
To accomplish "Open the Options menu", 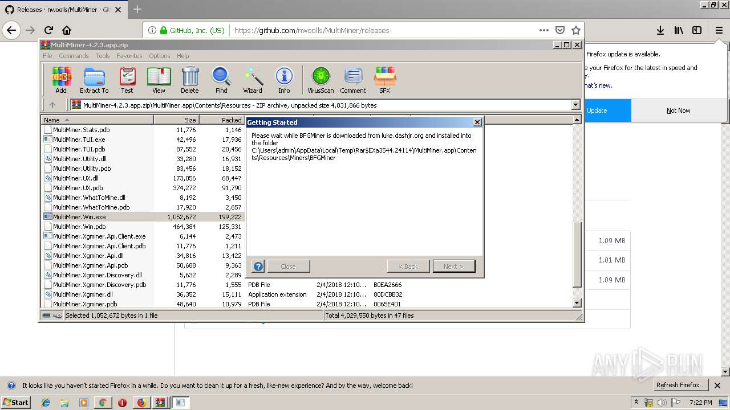I will pyautogui.click(x=160, y=56).
